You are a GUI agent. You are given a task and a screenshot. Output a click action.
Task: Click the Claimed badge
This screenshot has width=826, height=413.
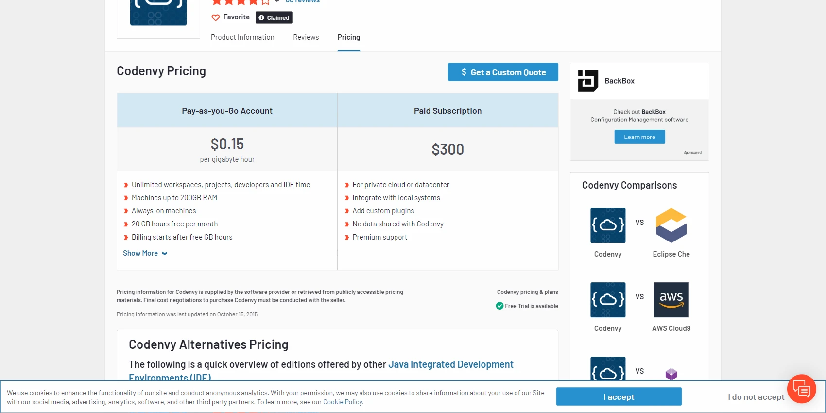coord(274,17)
